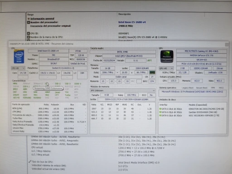Screen dimensions: 232x174
Task: Click the 'UEFI' label near BIOS version
Action: (x=149, y=60)
